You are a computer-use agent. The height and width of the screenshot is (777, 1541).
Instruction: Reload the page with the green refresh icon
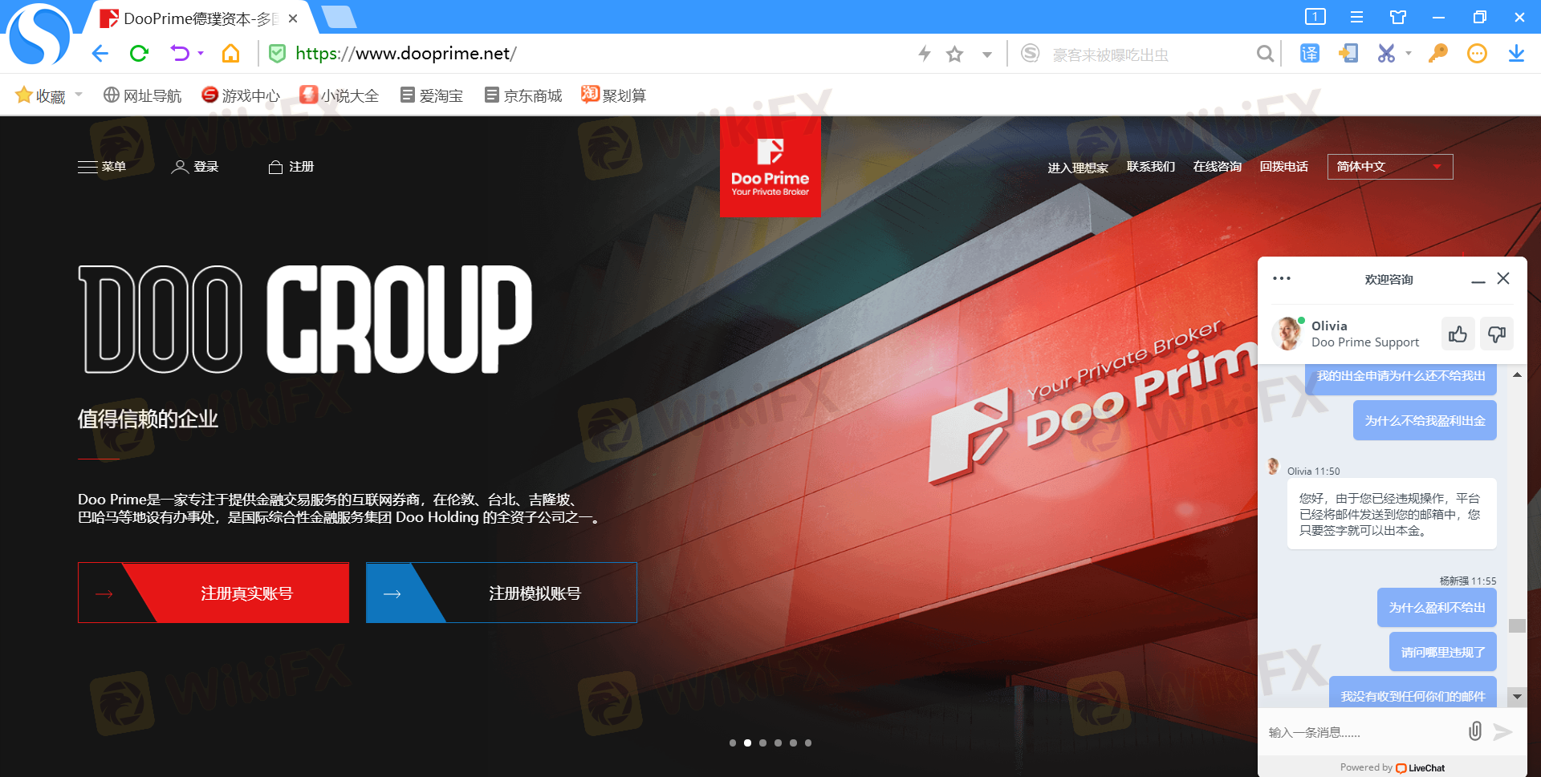click(x=140, y=54)
